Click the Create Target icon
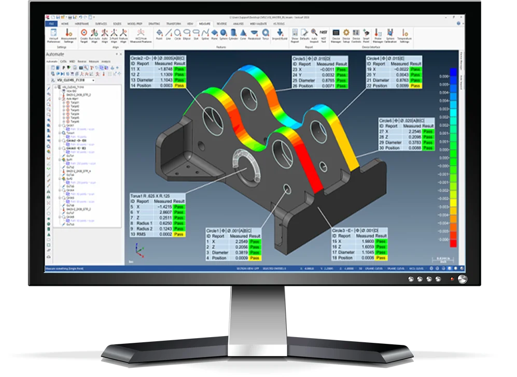517x377 pixels. [x=84, y=35]
